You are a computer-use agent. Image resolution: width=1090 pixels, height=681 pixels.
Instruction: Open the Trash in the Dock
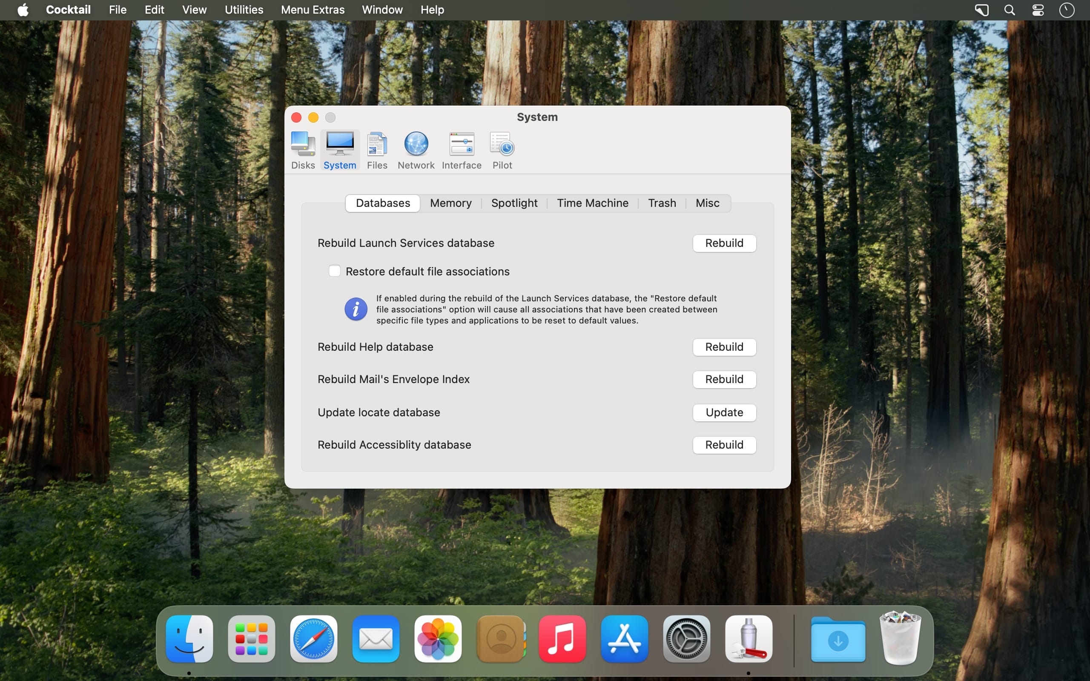900,638
